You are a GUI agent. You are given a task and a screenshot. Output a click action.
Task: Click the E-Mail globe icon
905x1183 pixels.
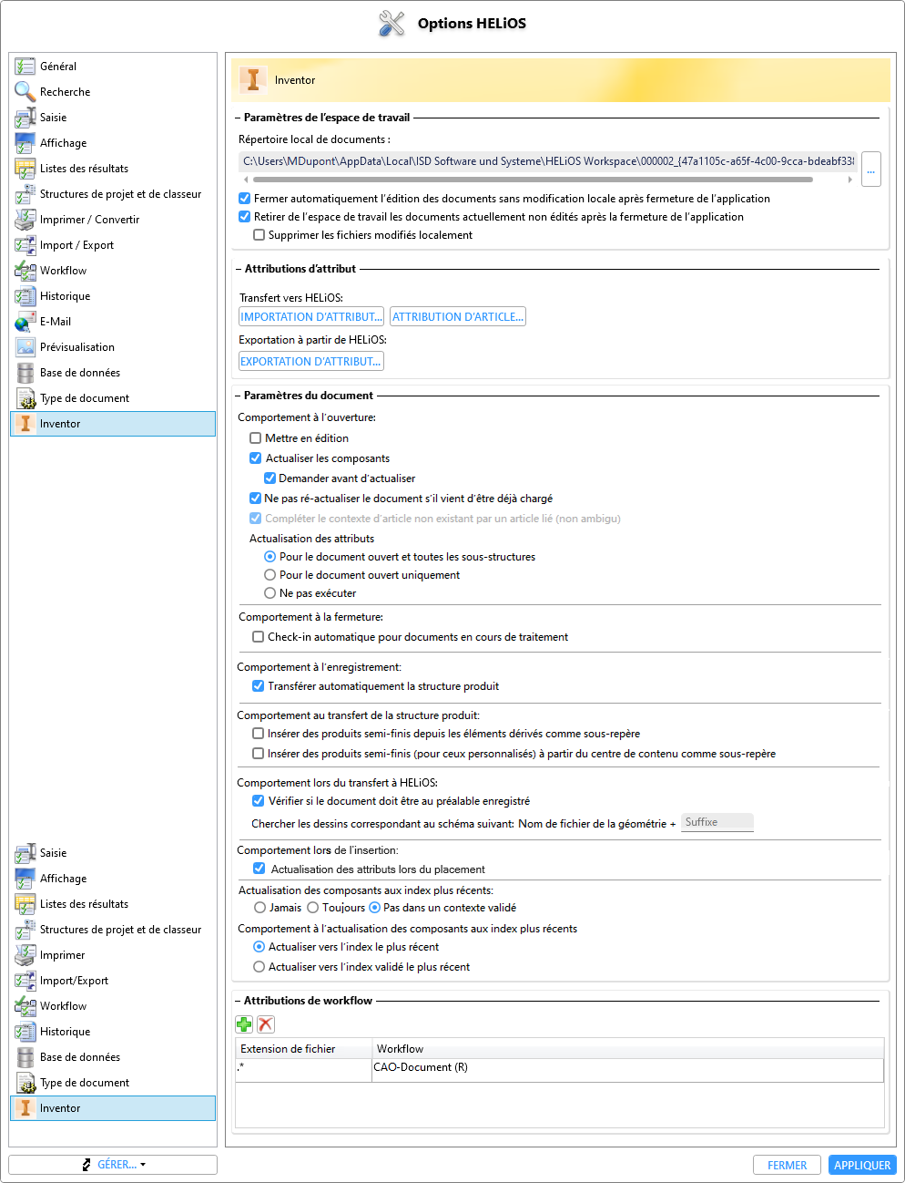click(x=25, y=322)
